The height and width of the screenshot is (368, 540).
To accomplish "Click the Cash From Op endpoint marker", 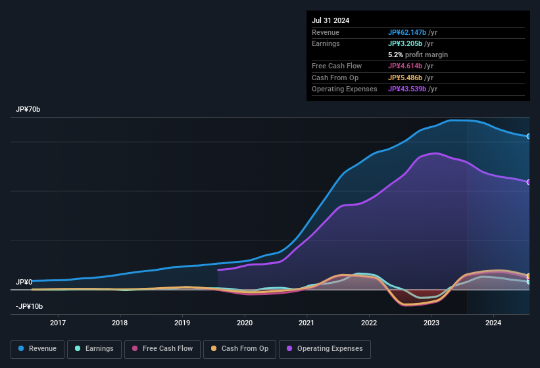I will coord(529,276).
